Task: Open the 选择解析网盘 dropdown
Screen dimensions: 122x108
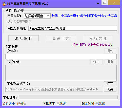Action: pyautogui.click(x=37, y=16)
